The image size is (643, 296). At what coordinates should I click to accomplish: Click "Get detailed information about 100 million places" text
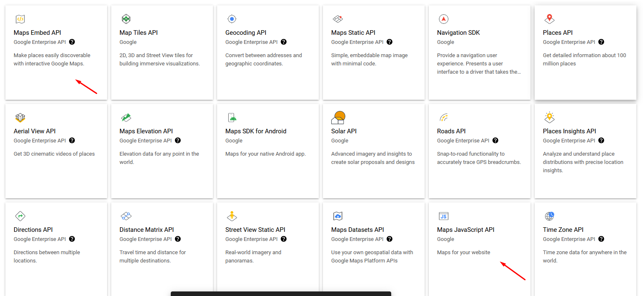(x=584, y=59)
